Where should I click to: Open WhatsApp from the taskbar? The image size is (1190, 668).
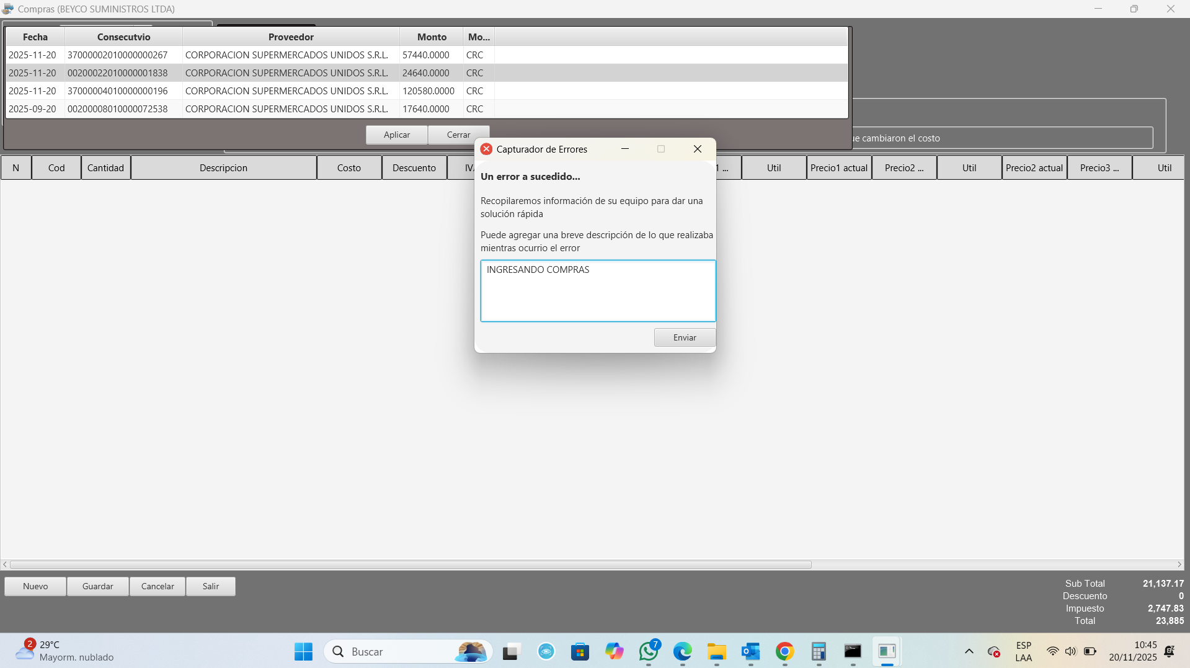click(x=649, y=651)
